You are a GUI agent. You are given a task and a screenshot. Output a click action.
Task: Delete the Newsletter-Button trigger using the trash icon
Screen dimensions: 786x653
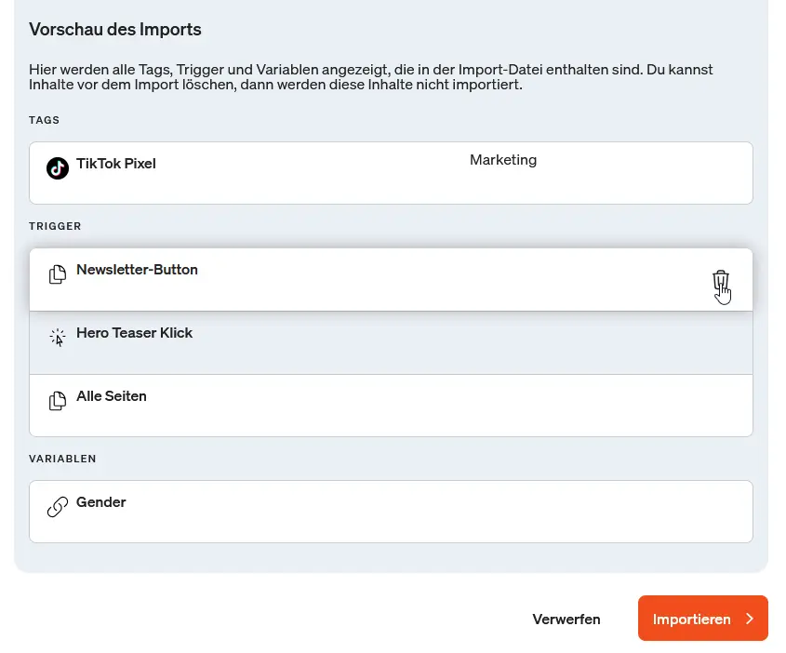coord(721,281)
